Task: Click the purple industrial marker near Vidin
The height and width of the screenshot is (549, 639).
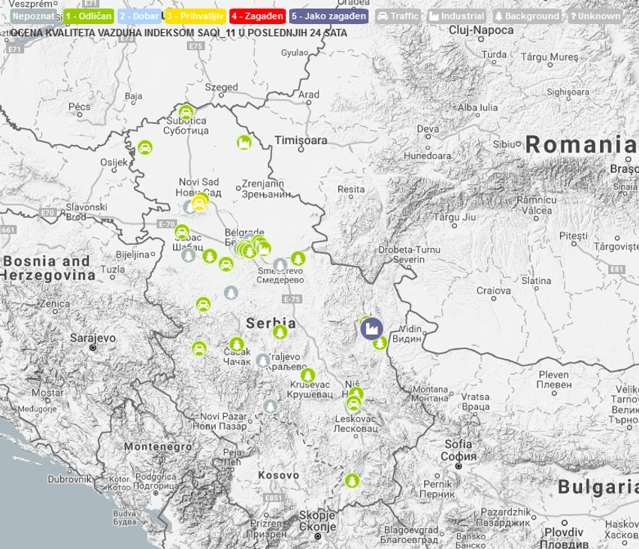Action: [371, 329]
